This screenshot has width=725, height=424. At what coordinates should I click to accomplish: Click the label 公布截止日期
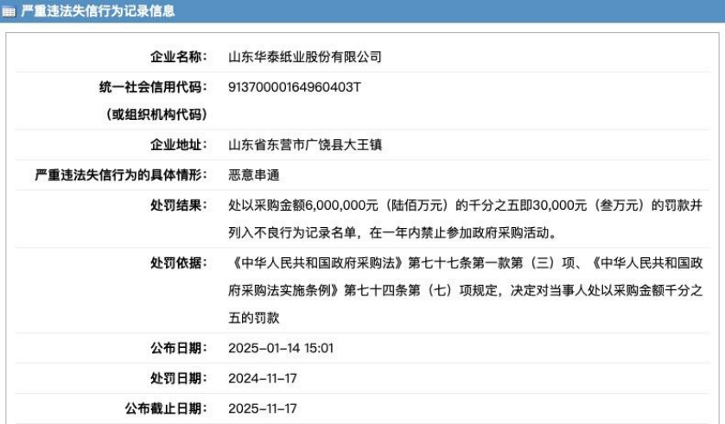point(166,408)
